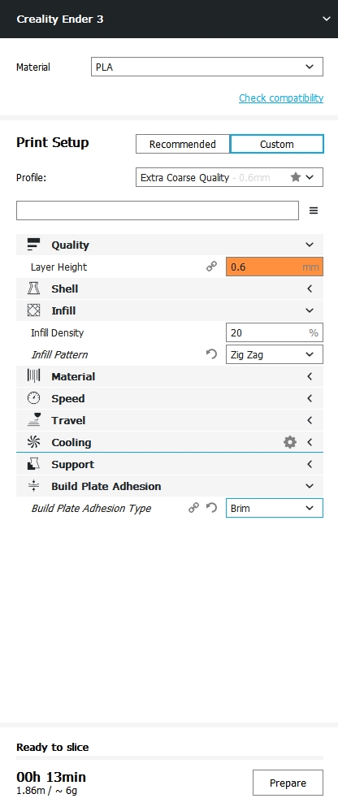Open the Build Plate Adhesion Type Brim dropdown
Viewport: 338px width, 807px height.
[274, 508]
